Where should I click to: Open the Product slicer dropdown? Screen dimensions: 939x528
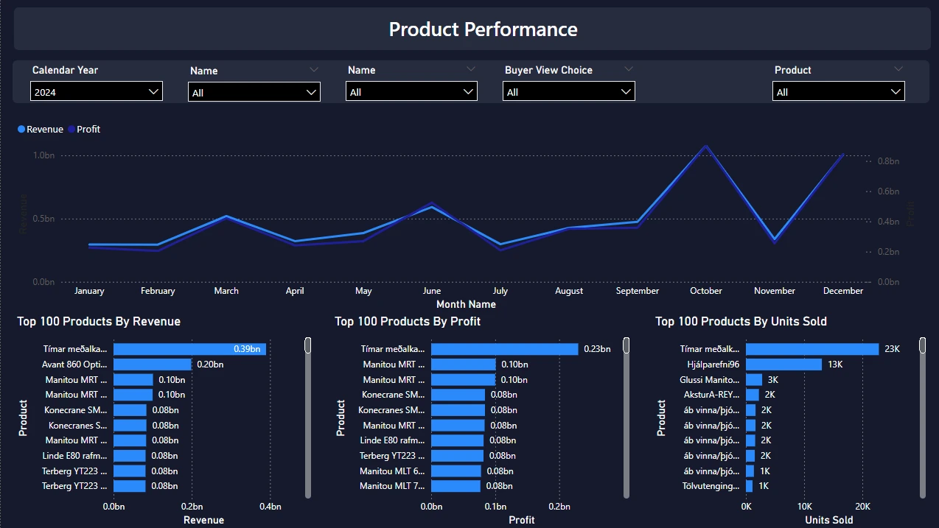point(839,92)
